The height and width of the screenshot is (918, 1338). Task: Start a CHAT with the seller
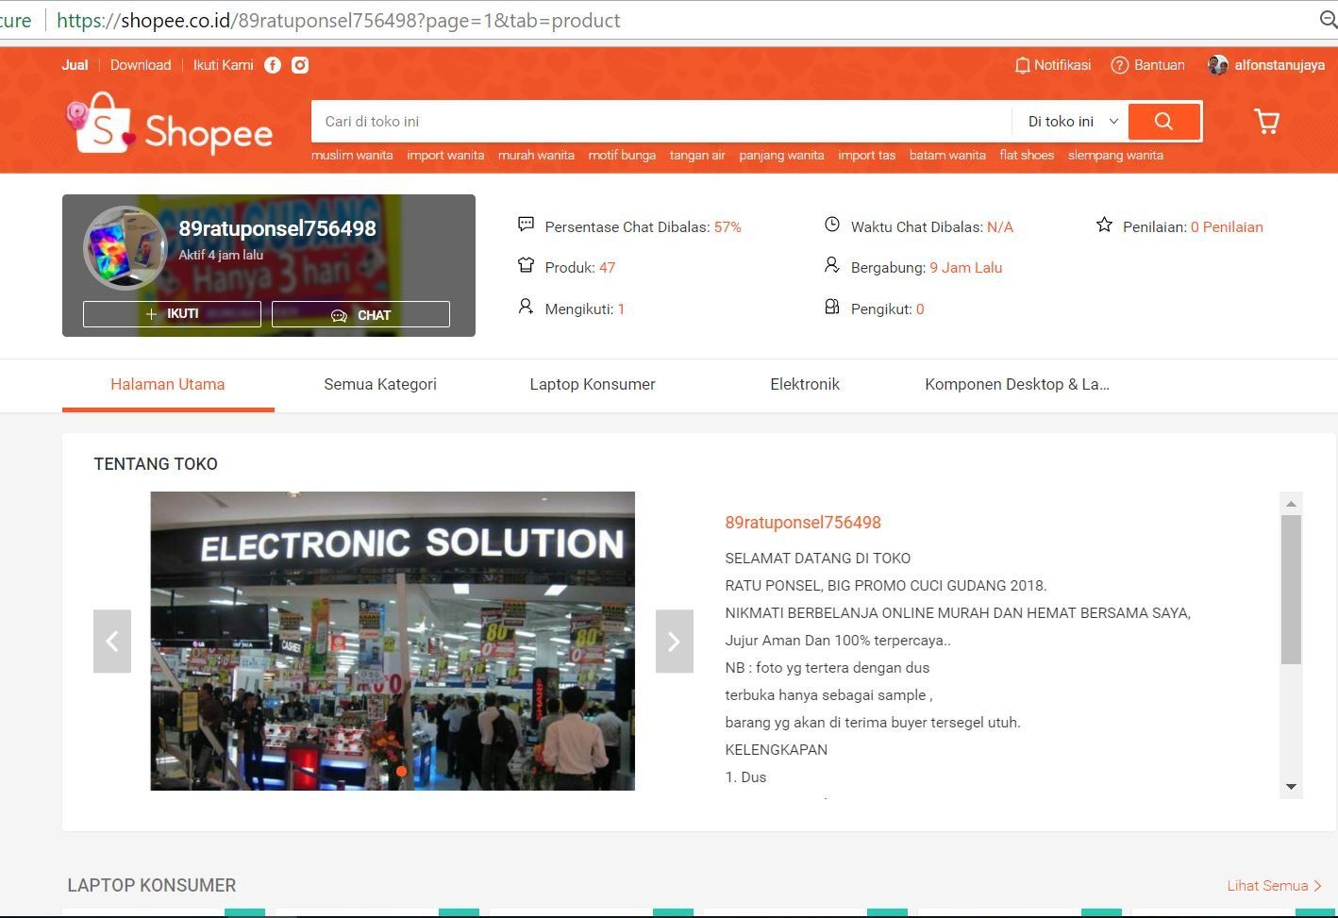click(x=360, y=314)
